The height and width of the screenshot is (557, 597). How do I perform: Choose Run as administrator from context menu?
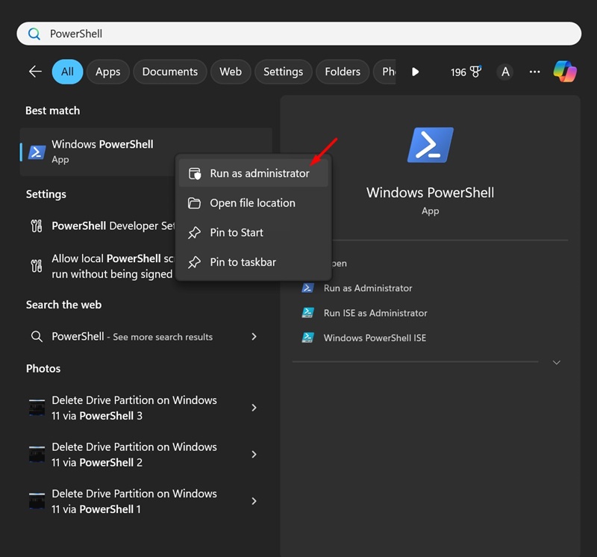(259, 173)
